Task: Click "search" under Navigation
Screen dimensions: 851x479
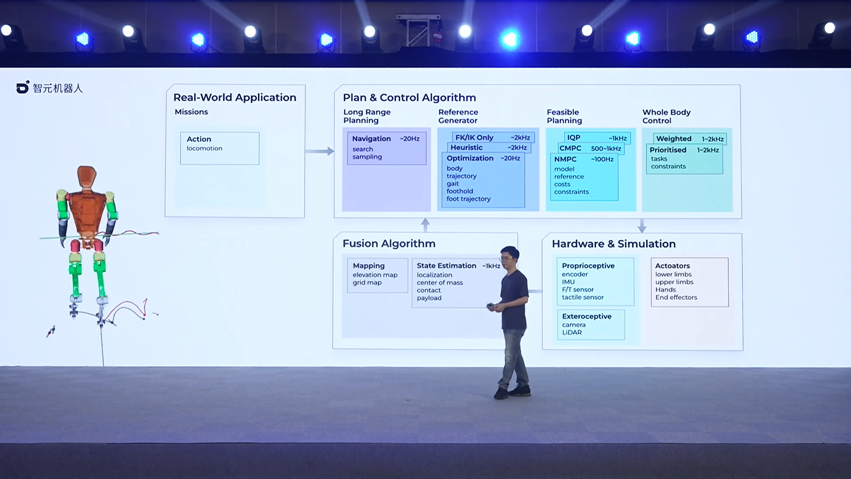Action: click(363, 149)
